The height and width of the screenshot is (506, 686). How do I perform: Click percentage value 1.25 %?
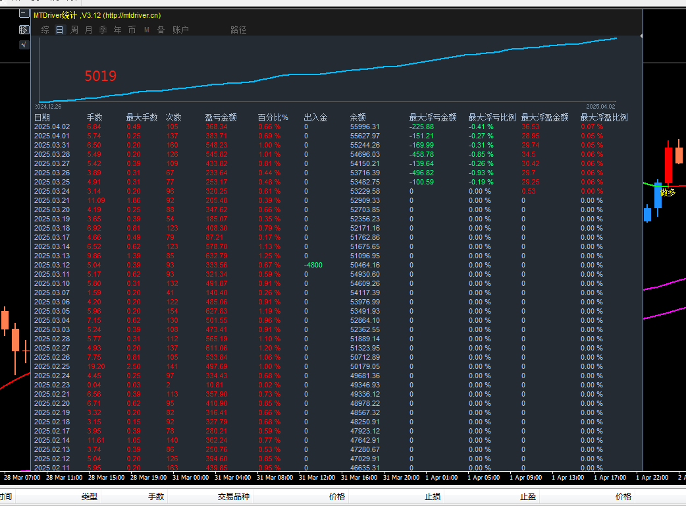click(269, 256)
